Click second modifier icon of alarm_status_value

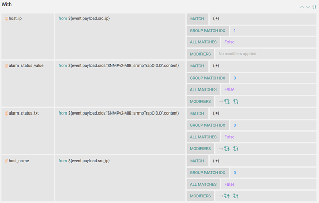pyautogui.click(x=236, y=101)
